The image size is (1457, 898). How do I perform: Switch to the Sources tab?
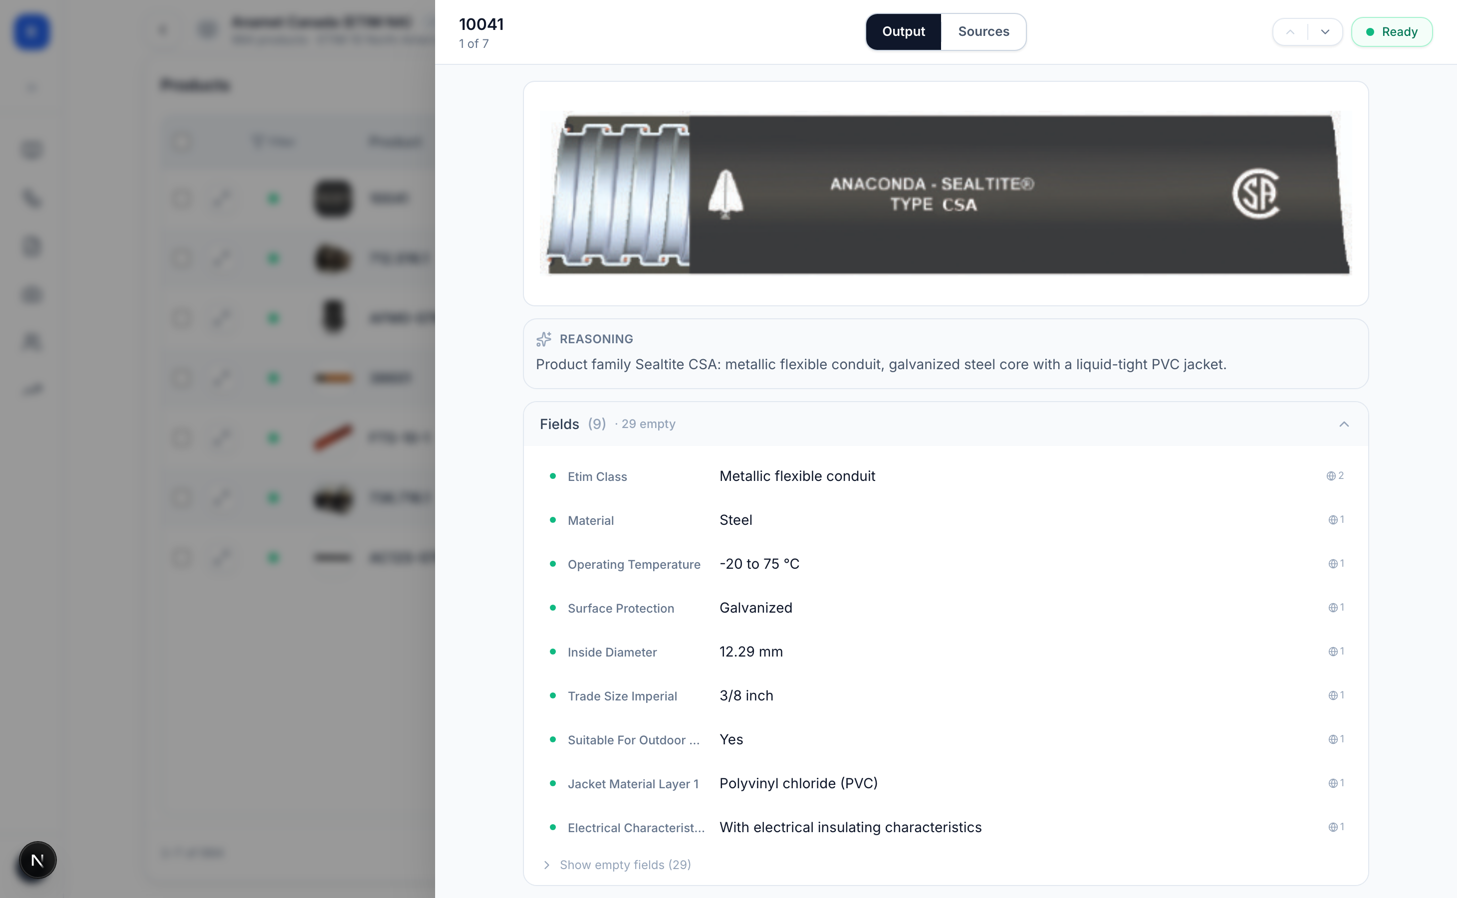[x=983, y=31]
